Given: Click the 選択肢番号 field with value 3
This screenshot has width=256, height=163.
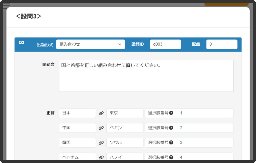Looking at the screenshot, I should tap(205, 143).
